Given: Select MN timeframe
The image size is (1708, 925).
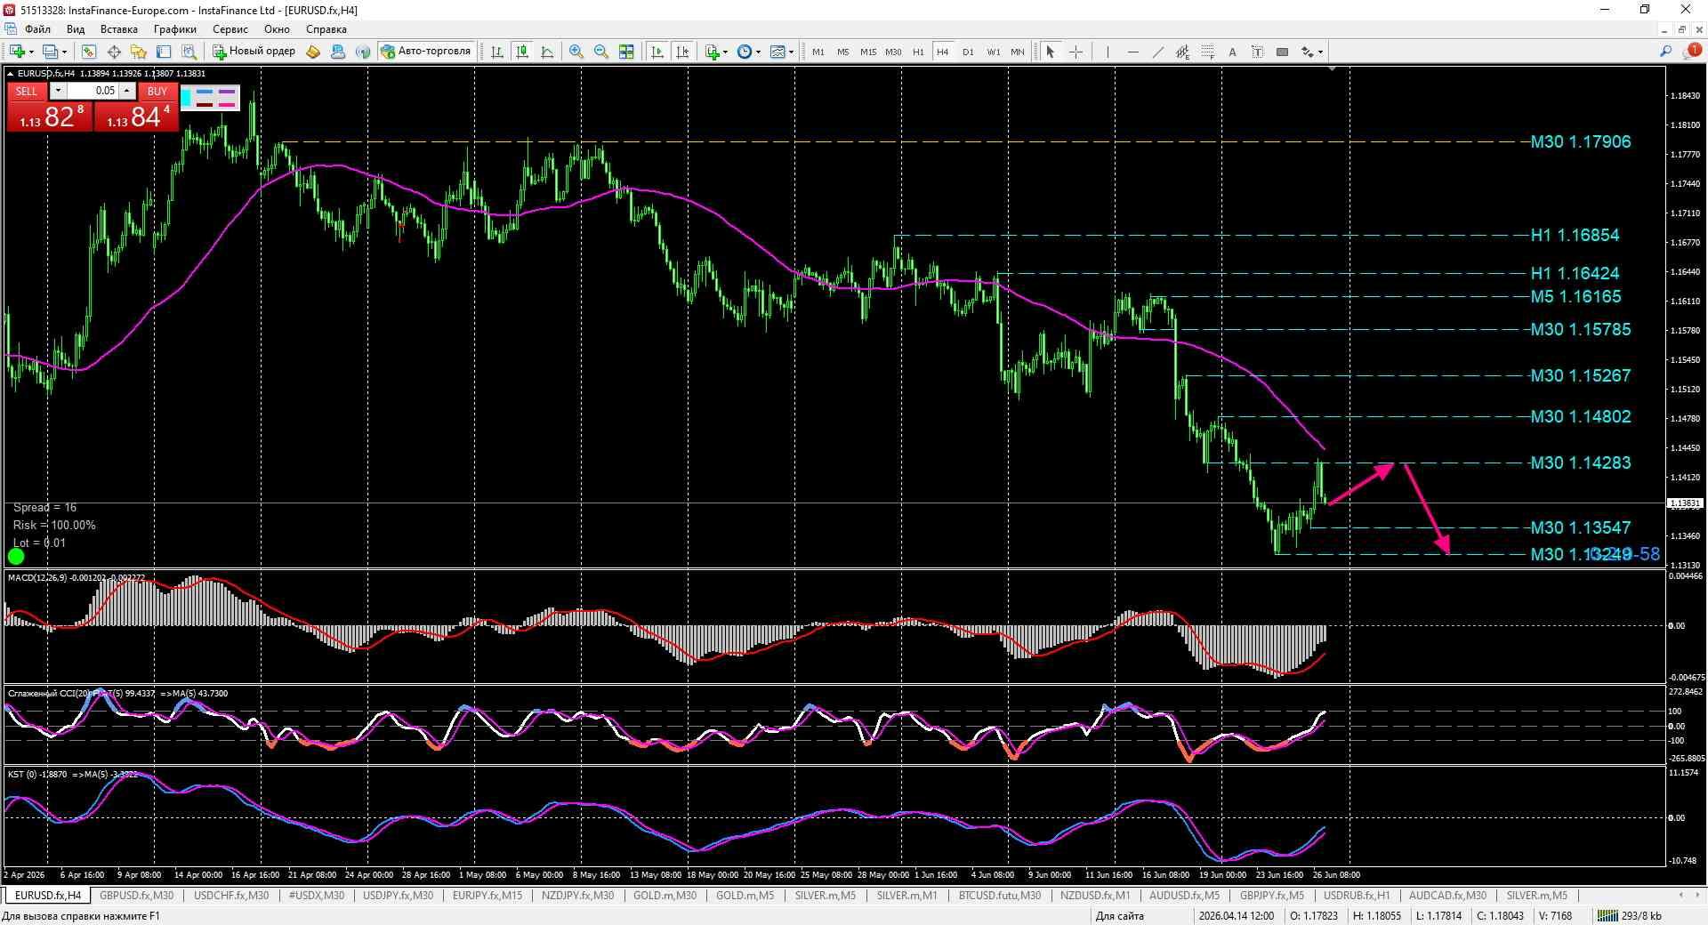Looking at the screenshot, I should point(1018,52).
